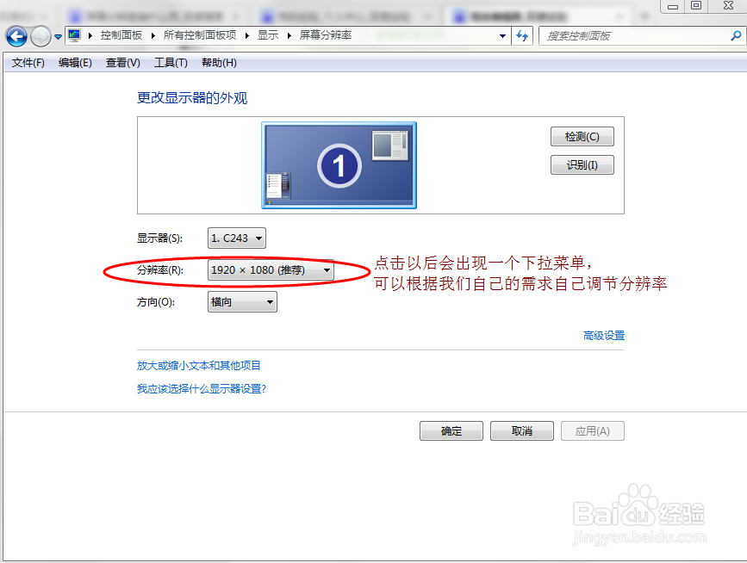
Task: Select 显示 in the breadcrumb
Action: (x=268, y=35)
